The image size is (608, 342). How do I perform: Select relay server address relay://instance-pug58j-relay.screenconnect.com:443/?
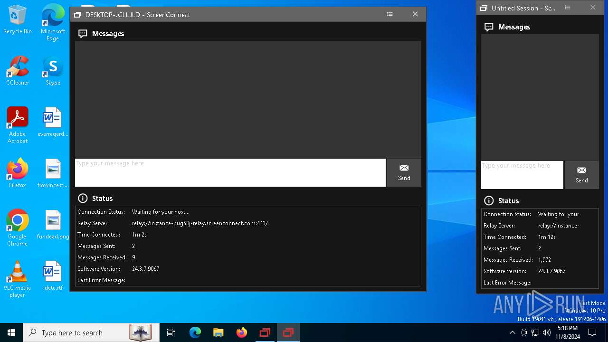pos(200,223)
